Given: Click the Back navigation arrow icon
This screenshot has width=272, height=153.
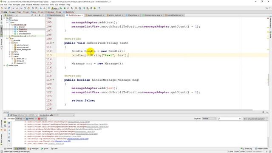Looking at the screenshot, I should click(41, 8).
